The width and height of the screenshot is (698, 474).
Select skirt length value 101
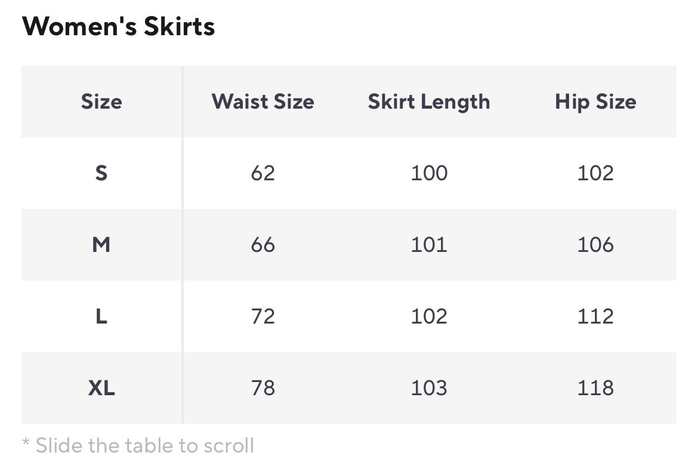[429, 245]
